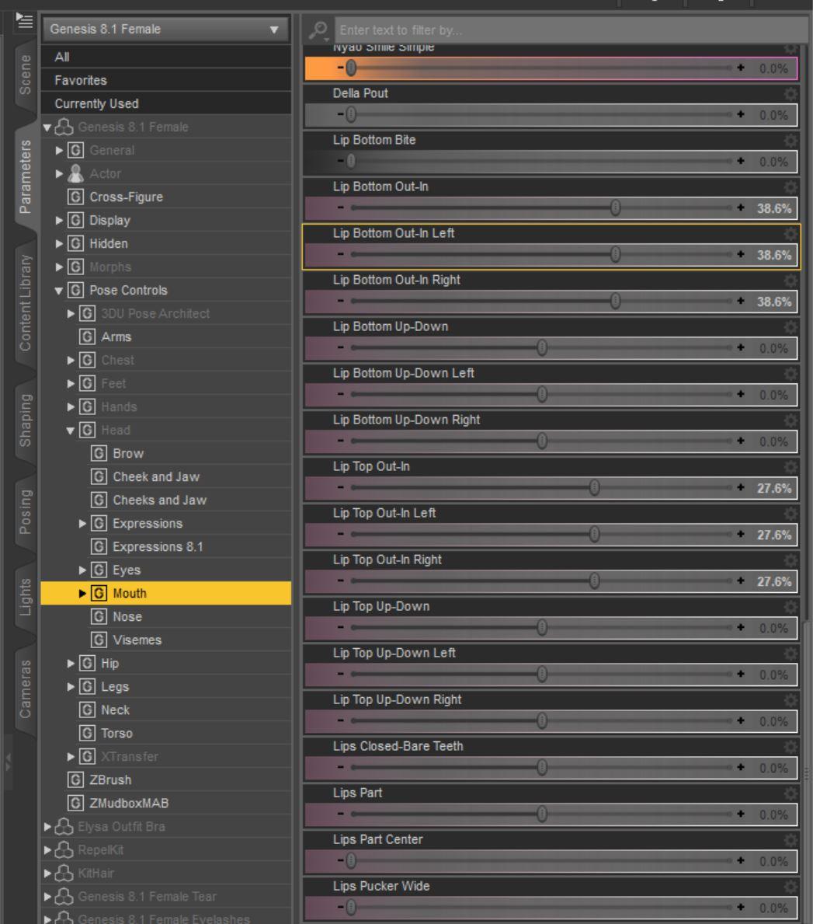This screenshot has width=813, height=924.
Task: Select the Favorites filter
Action: [166, 79]
